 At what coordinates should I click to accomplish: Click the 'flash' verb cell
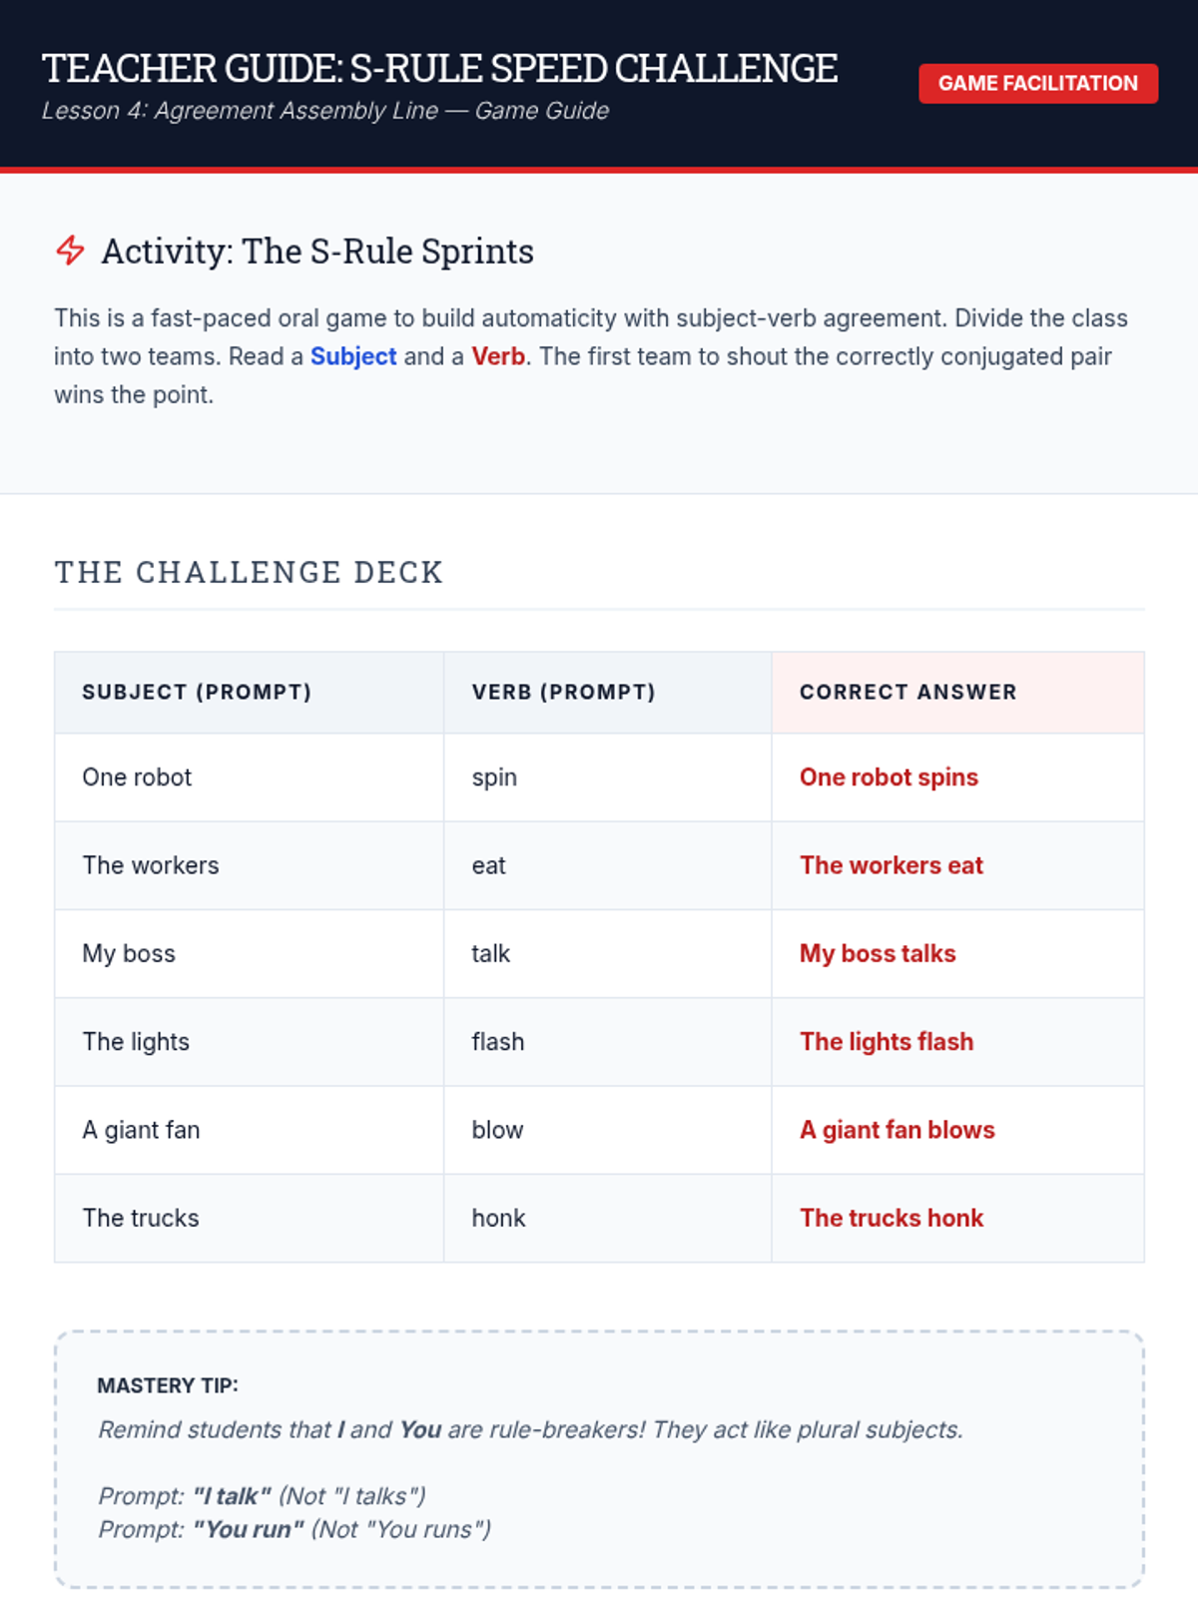pos(497,1042)
